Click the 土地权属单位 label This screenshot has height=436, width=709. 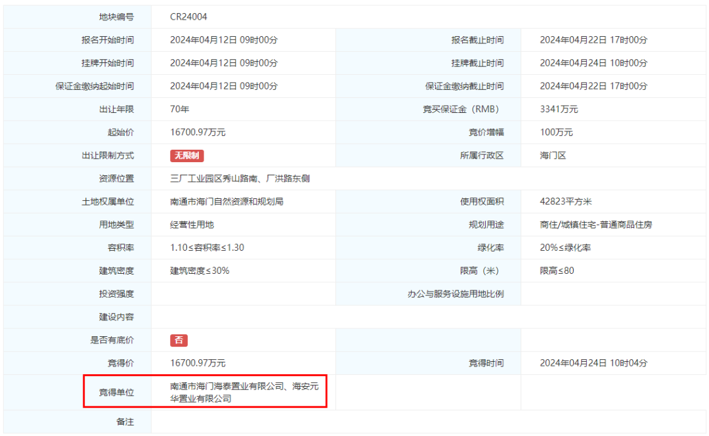[x=108, y=202]
